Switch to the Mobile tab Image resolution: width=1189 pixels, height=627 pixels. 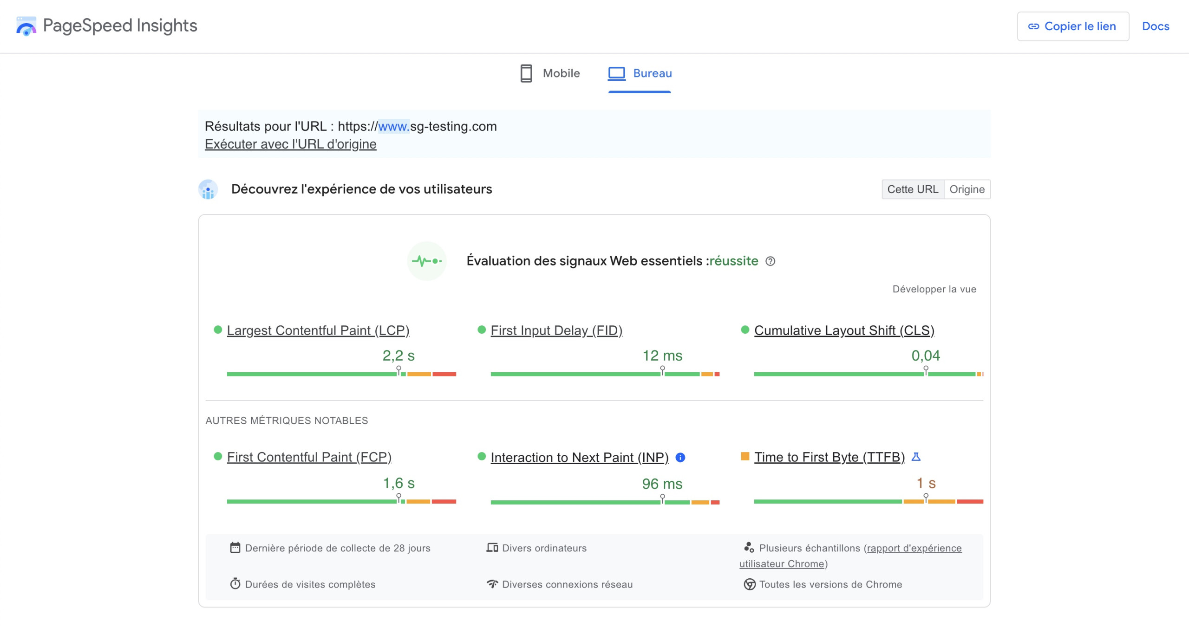[x=550, y=73]
